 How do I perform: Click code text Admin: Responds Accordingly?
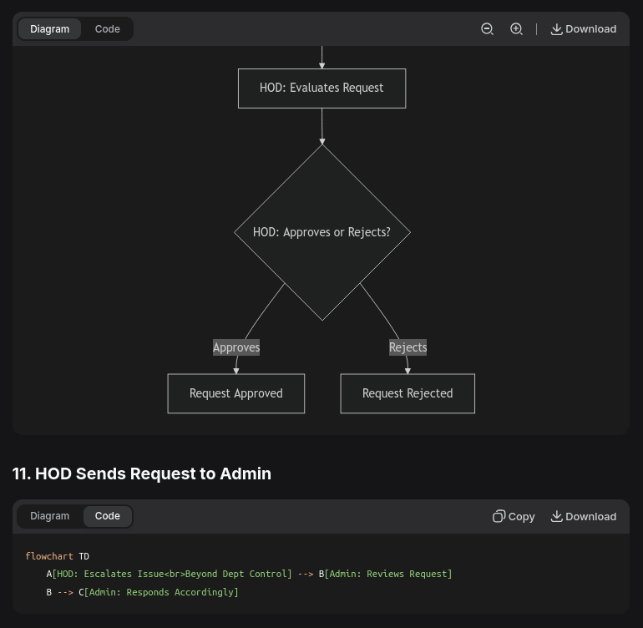coord(161,592)
